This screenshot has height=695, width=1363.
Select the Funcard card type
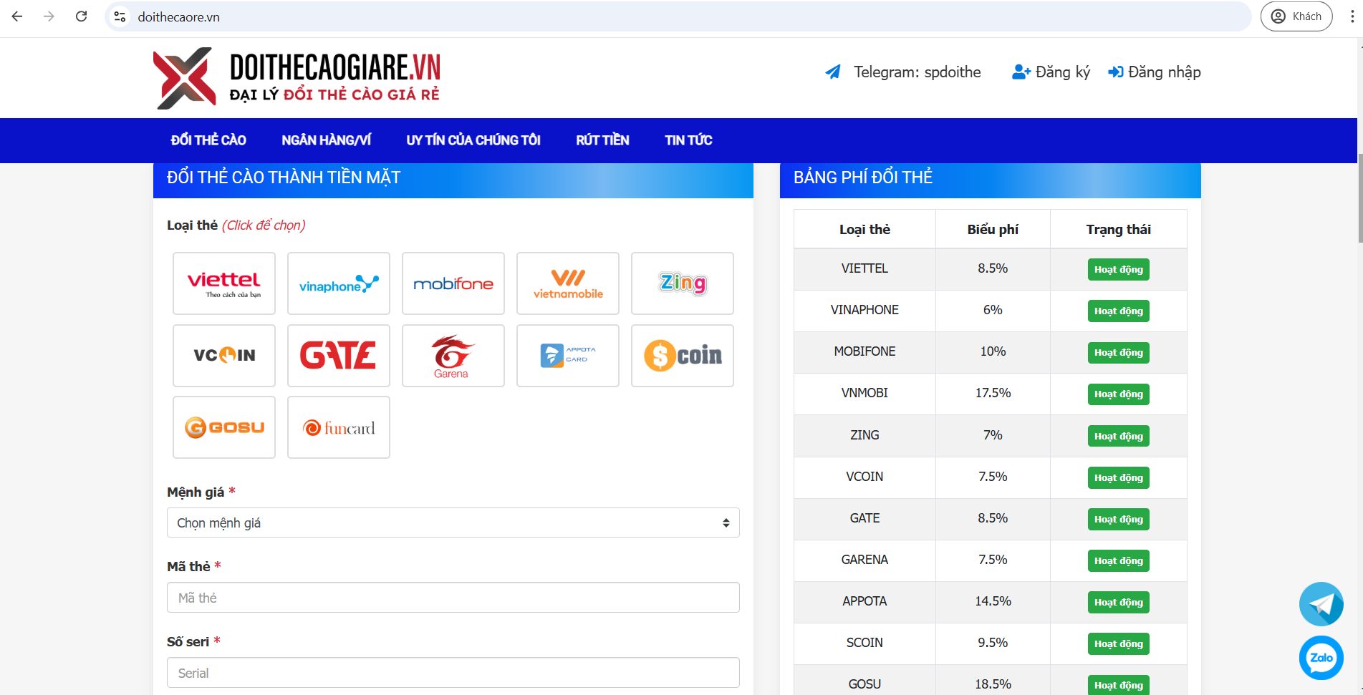click(x=339, y=427)
